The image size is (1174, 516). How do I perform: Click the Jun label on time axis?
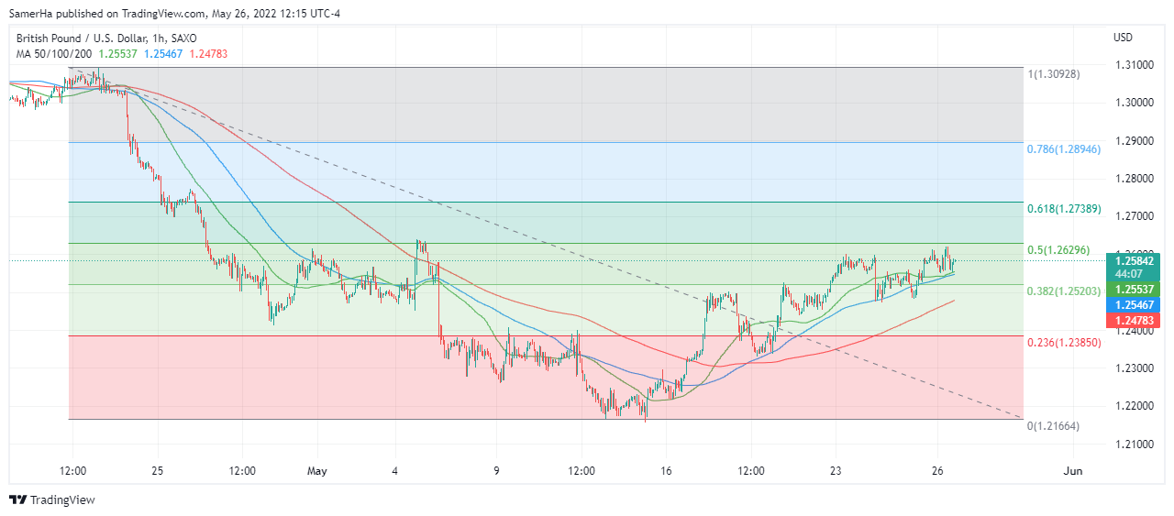click(x=1072, y=471)
